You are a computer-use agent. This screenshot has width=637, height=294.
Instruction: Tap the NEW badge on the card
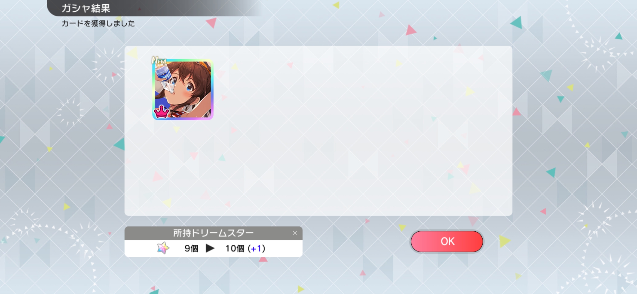pos(159,60)
